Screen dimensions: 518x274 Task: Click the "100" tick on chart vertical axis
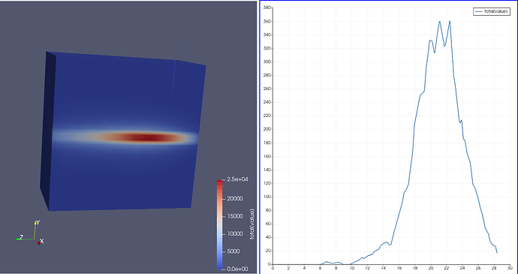pos(267,197)
